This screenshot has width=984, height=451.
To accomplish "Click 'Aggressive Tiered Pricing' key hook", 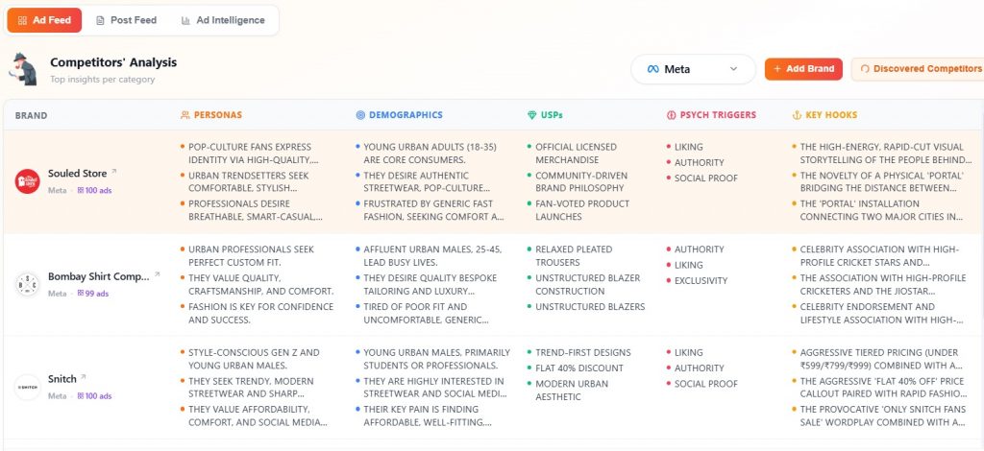I will 882,359.
